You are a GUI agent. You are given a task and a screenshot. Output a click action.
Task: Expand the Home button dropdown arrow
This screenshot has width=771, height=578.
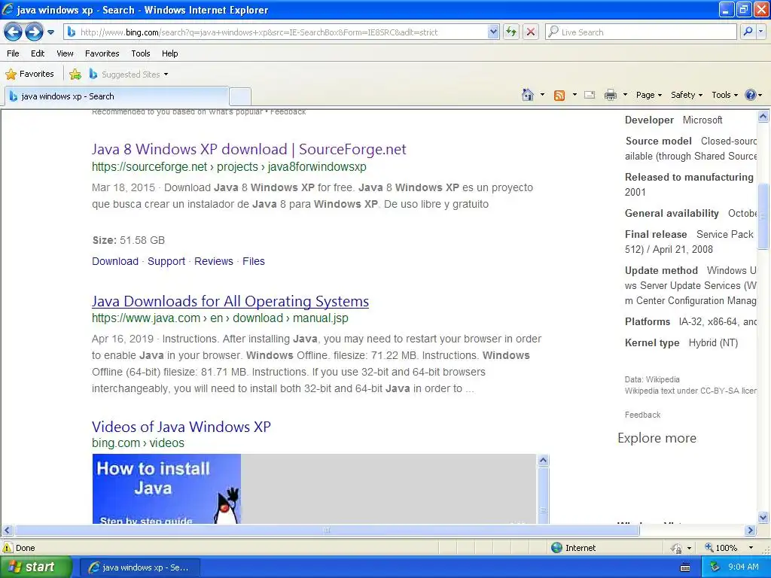pos(542,95)
